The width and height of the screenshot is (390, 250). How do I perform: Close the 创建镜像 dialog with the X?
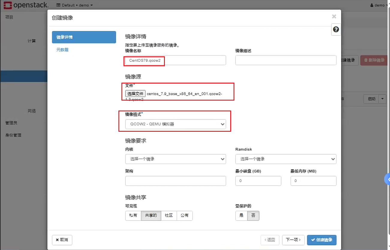pos(334,17)
